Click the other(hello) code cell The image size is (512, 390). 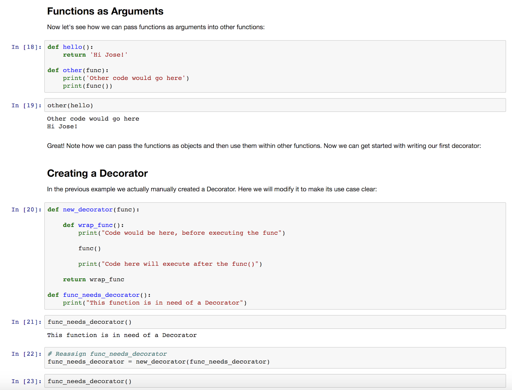(x=70, y=105)
